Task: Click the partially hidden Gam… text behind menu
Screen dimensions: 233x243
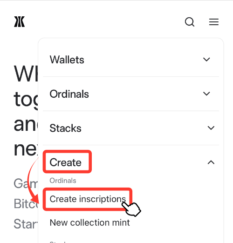Action: pos(26,183)
